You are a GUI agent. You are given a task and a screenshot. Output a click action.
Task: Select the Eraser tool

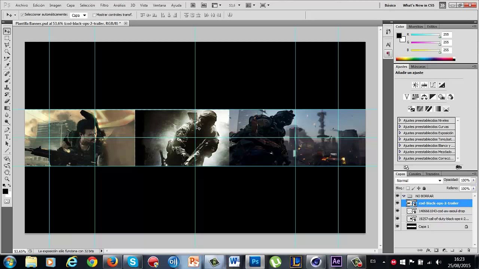(x=7, y=101)
